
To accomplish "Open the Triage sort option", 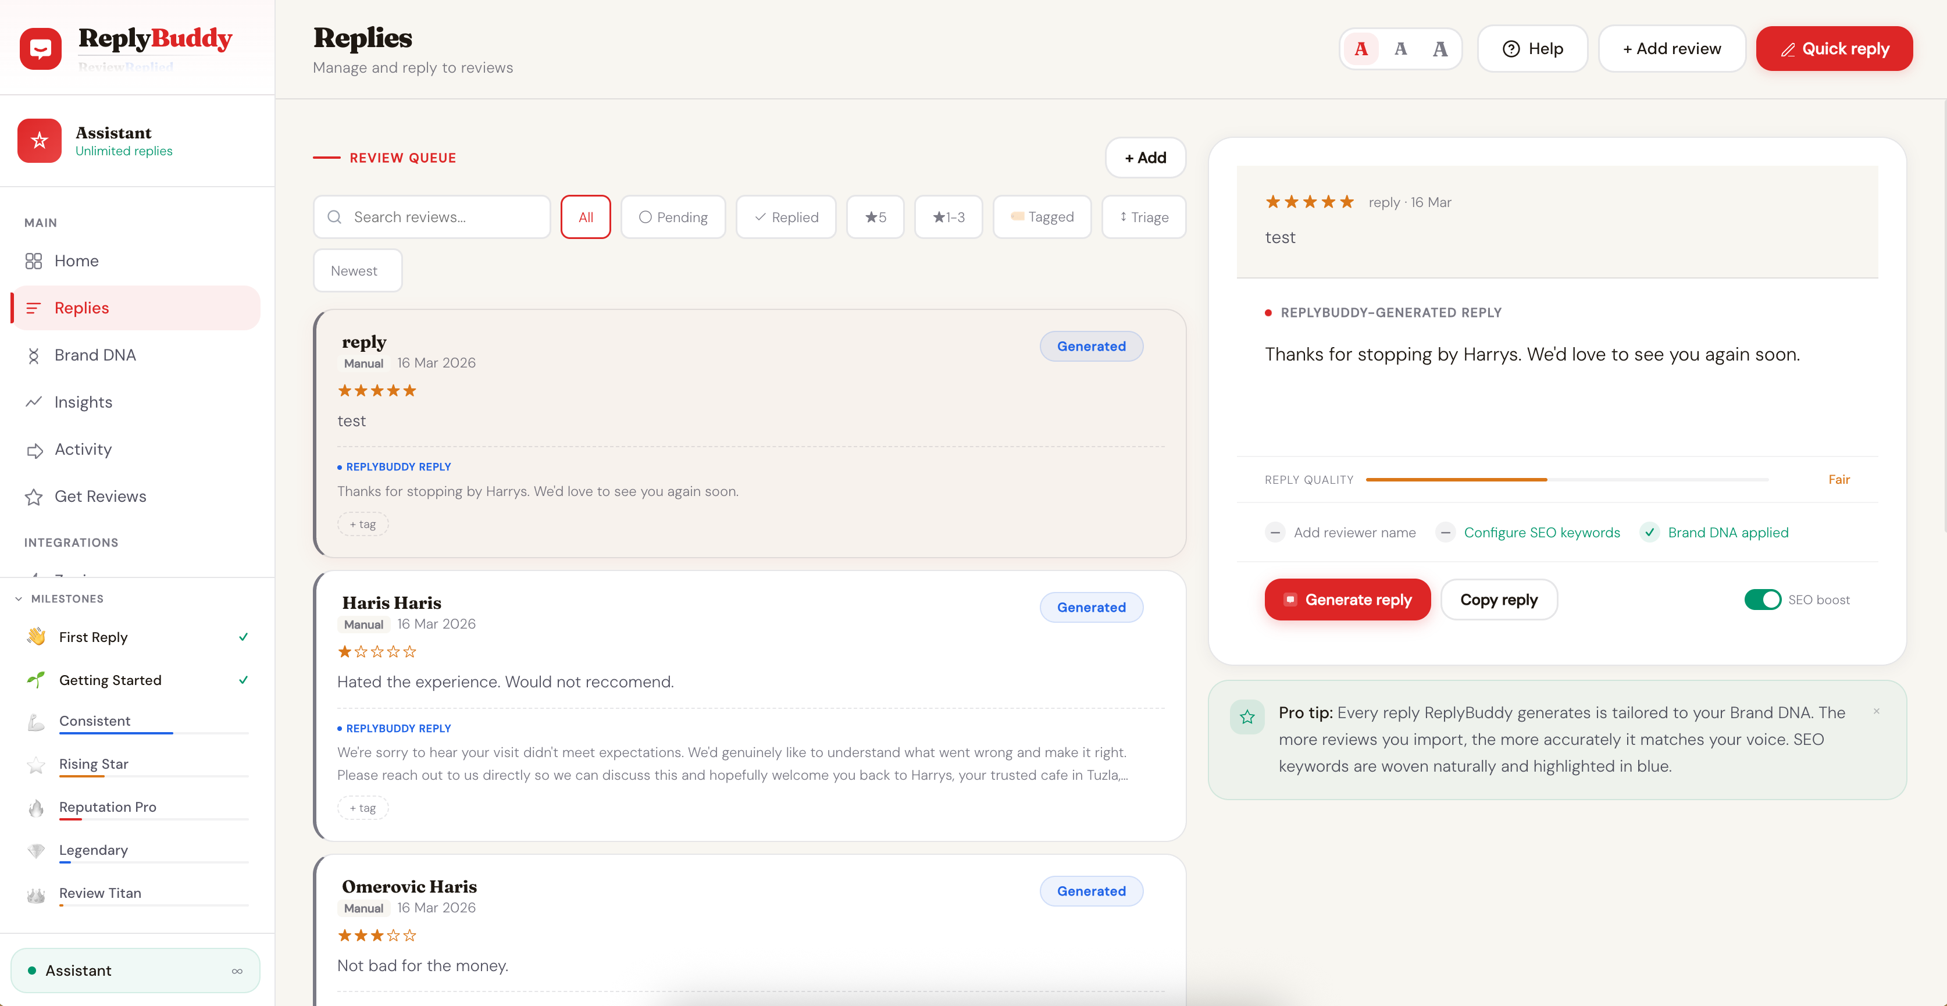I will [1143, 217].
